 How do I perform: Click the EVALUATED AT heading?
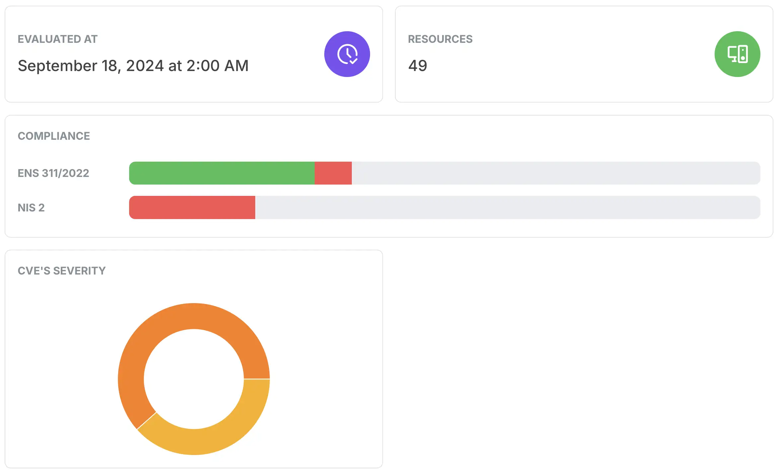click(x=58, y=39)
